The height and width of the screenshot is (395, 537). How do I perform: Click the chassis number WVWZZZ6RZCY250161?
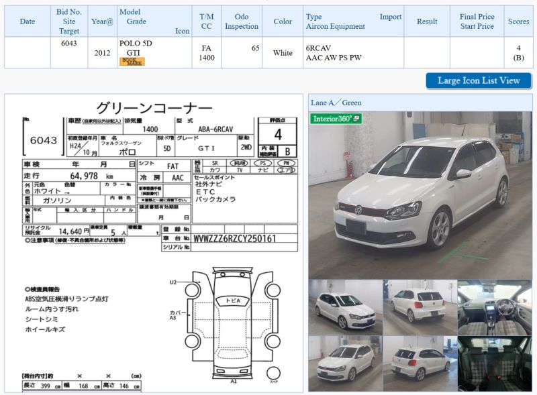tap(235, 239)
